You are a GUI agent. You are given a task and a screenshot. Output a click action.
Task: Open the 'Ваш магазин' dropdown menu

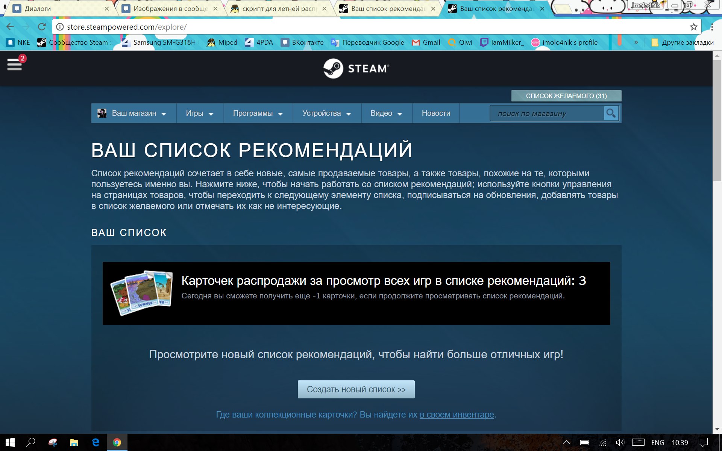pos(133,113)
